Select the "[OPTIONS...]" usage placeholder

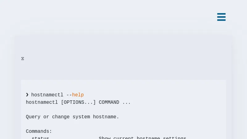pos(78,102)
